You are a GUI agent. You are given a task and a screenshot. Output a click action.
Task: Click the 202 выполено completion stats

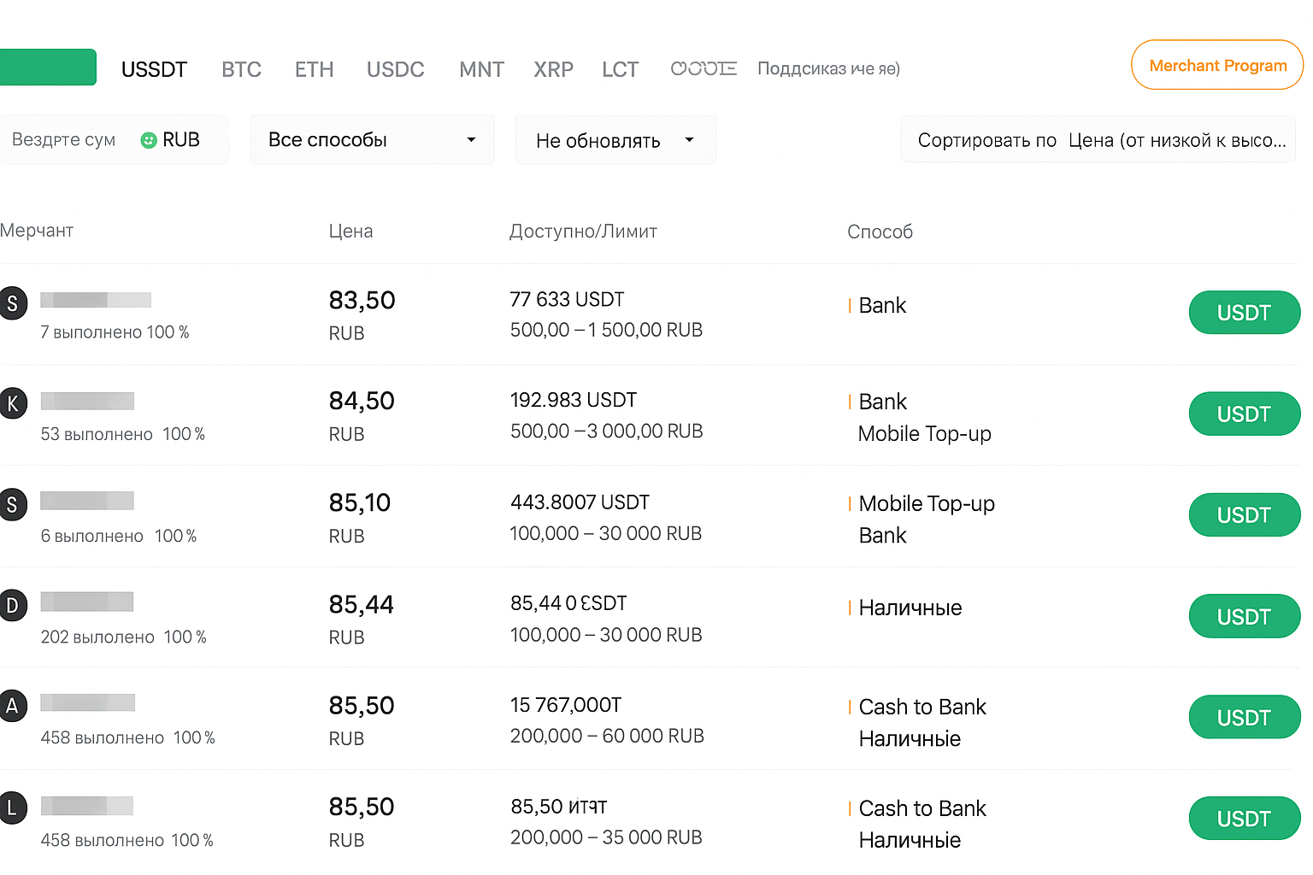click(123, 637)
